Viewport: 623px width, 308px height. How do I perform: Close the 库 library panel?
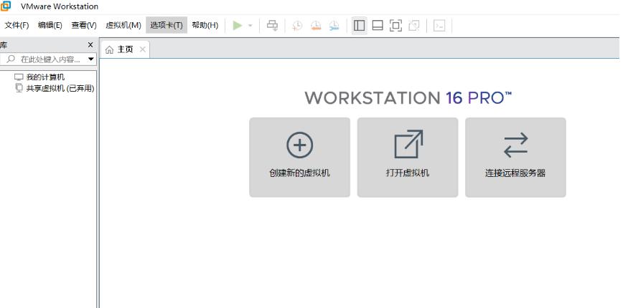90,45
